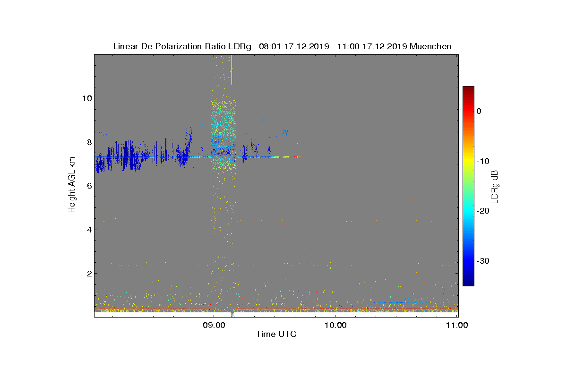Click the cyan region of colorbar
567x378 pixels.
(468, 211)
